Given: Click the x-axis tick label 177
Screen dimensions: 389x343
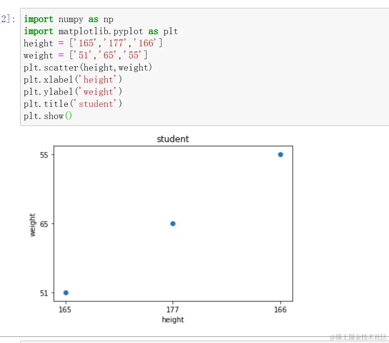Looking at the screenshot, I should point(173,310).
